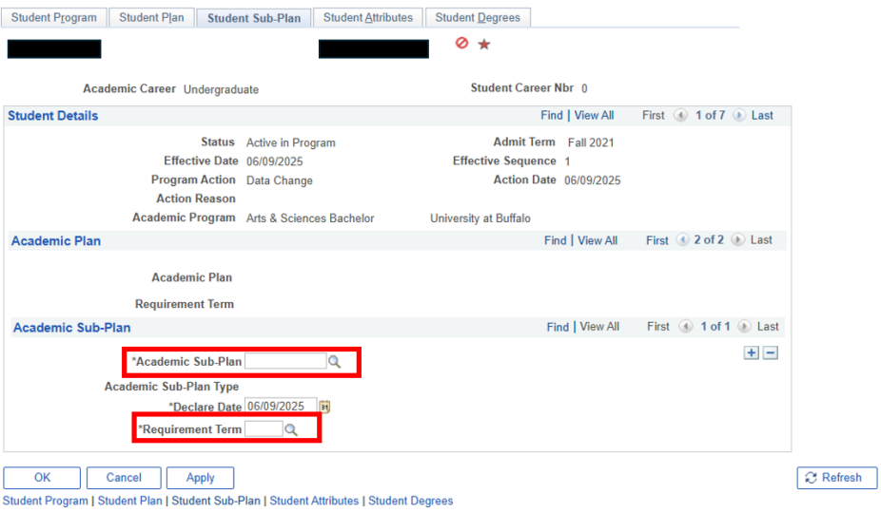The width and height of the screenshot is (881, 513).
Task: Click Find in Academic Plan header
Action: coord(555,240)
